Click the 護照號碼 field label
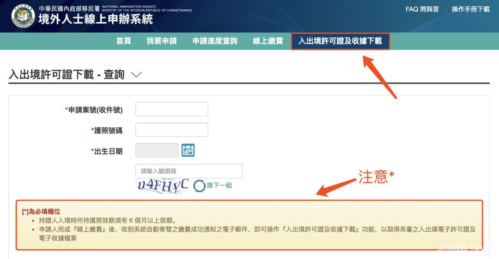Screen dimensions: 499x259 pyautogui.click(x=108, y=130)
